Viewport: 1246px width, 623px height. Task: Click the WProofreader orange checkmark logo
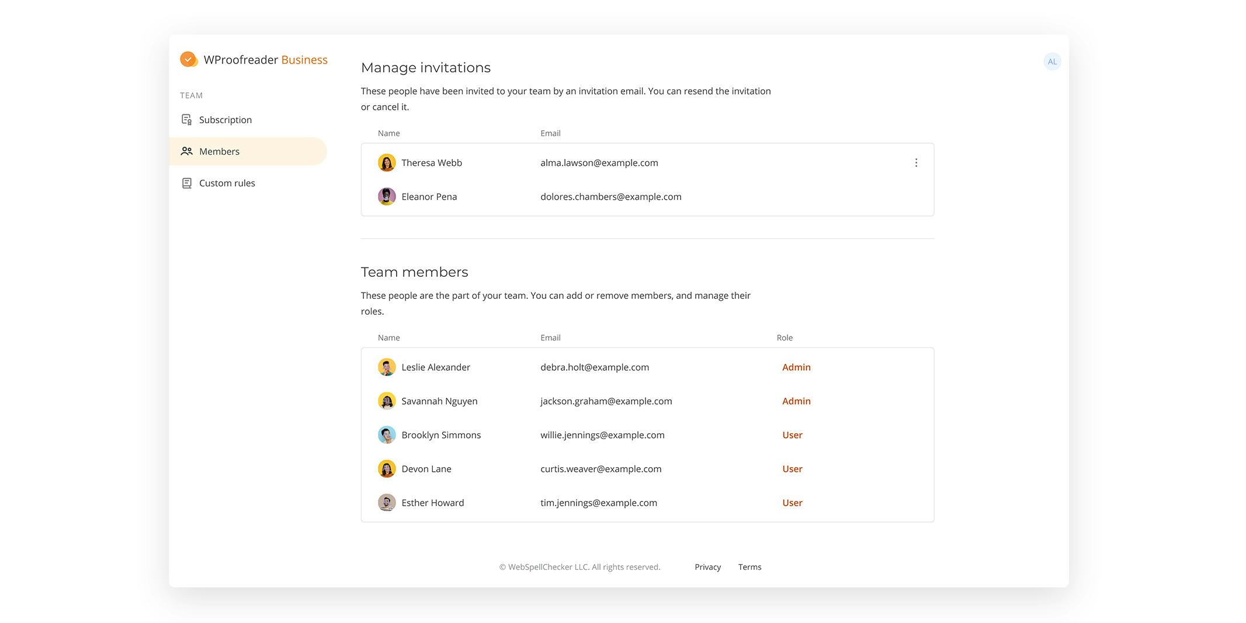pos(188,60)
